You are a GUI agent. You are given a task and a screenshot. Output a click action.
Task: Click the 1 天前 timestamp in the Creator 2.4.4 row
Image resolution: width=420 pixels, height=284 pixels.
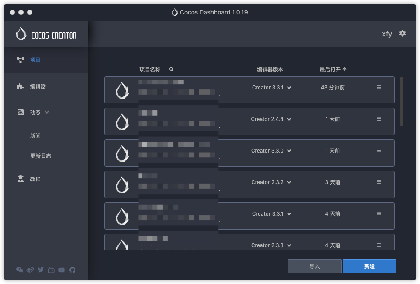[333, 119]
